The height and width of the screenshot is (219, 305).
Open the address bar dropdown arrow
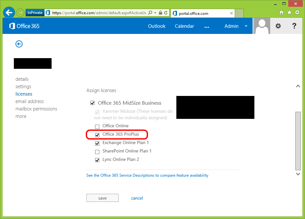(x=155, y=13)
